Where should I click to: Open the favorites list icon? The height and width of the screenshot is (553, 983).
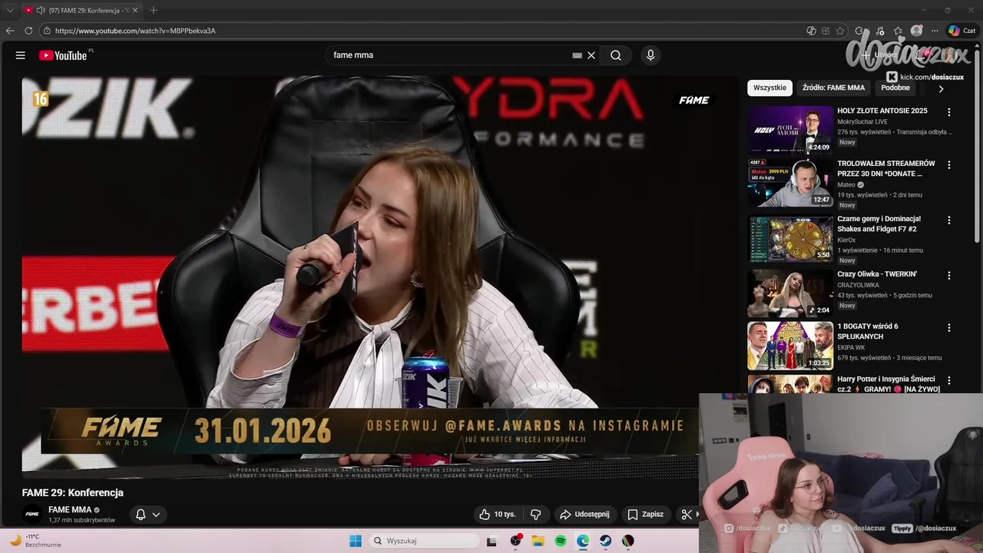899,31
